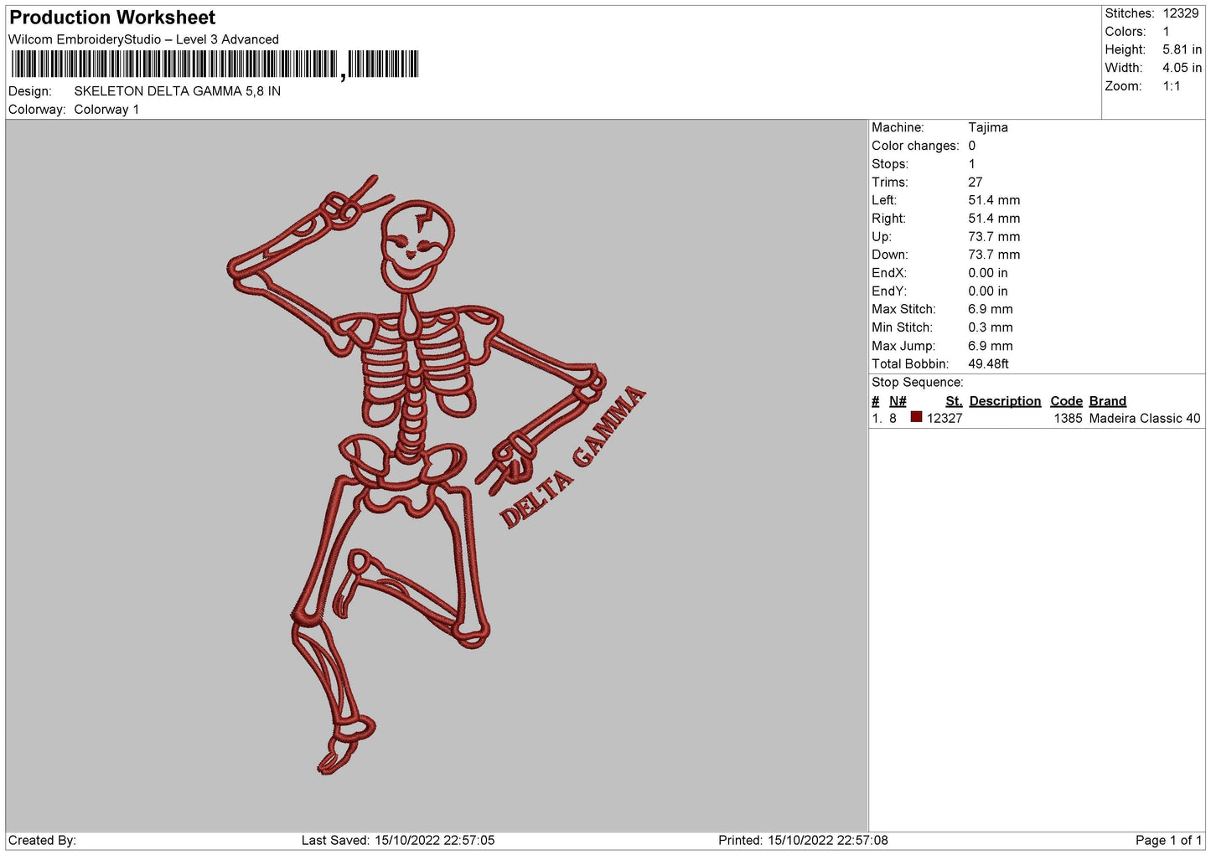1211x855 pixels.
Task: Click the Max Jump value 6.9 mm
Action: click(991, 346)
